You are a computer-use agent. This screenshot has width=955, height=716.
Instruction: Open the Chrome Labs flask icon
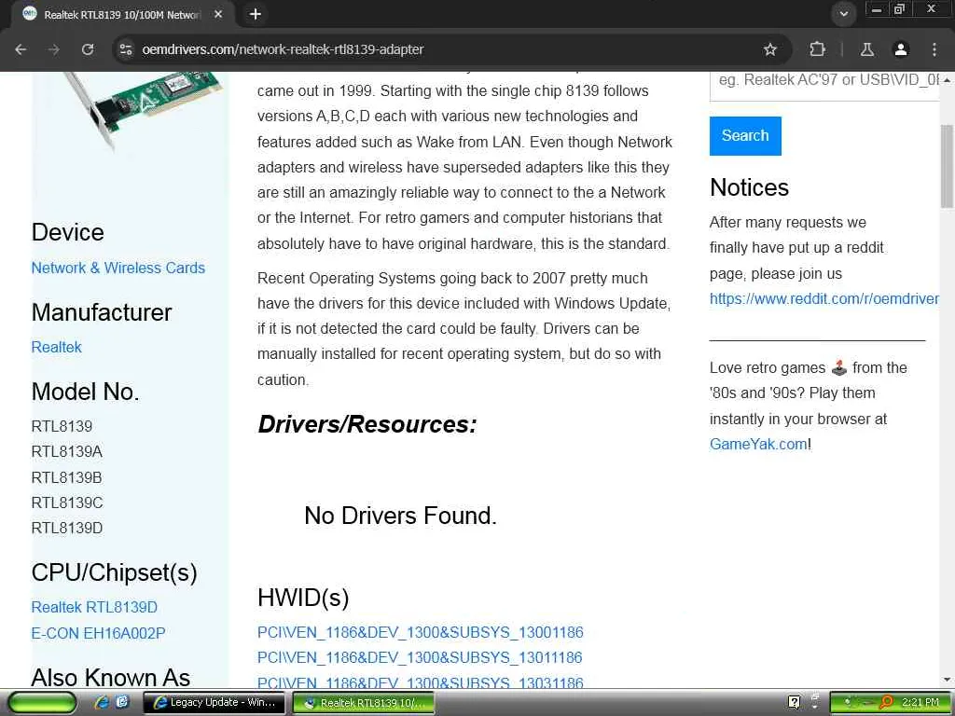(x=867, y=49)
